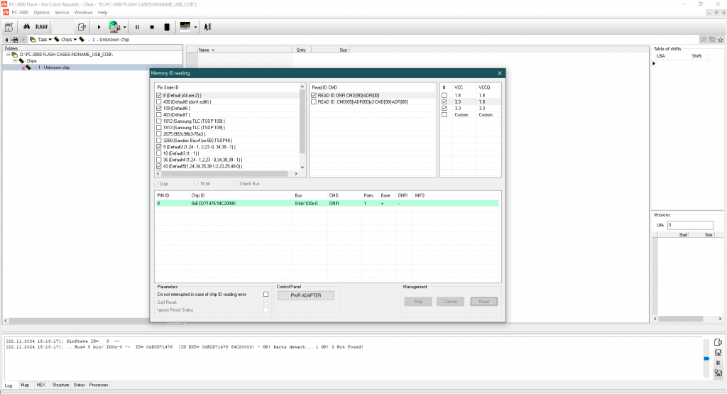Click the PWR ADAPTER button

point(305,295)
